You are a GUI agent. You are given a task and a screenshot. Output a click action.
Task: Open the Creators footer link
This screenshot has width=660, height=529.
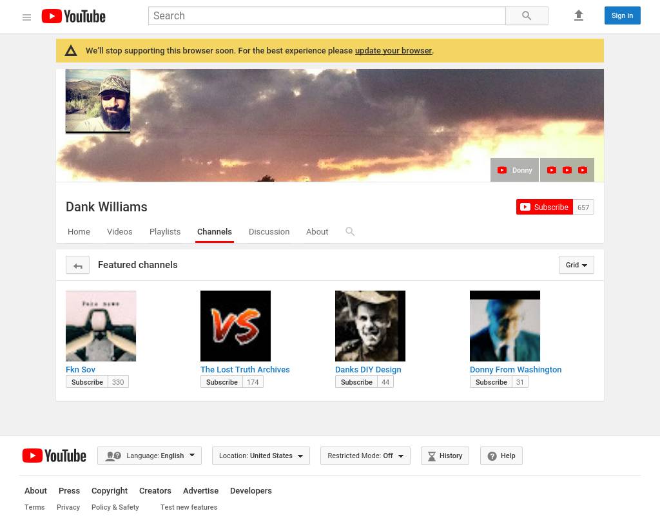155,491
